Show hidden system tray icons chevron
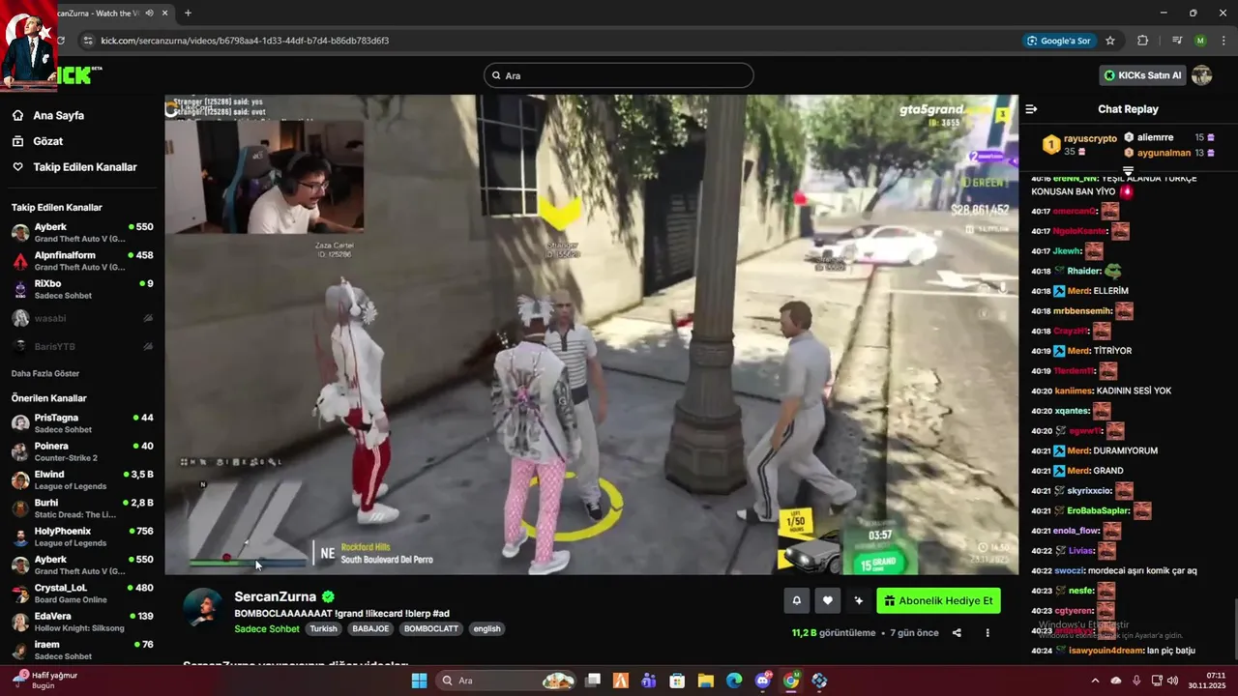The height and width of the screenshot is (696, 1238). click(x=1095, y=681)
